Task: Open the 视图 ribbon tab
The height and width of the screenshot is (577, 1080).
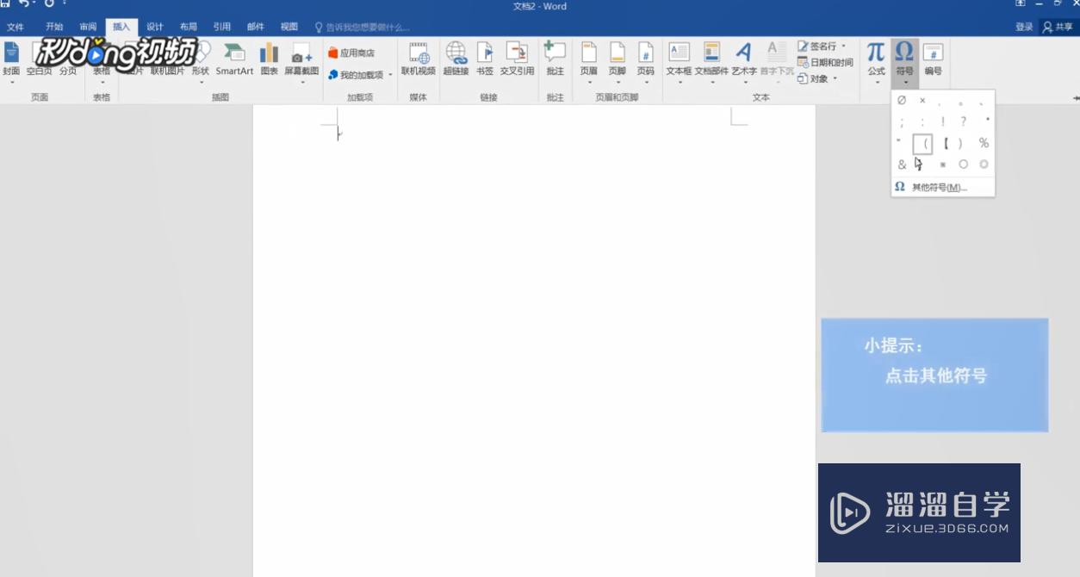Action: tap(289, 27)
